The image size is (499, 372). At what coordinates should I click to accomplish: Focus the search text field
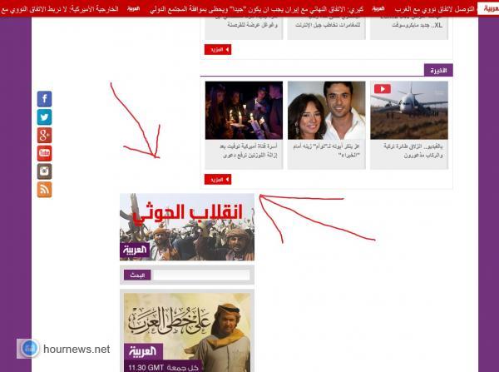[x=201, y=275]
